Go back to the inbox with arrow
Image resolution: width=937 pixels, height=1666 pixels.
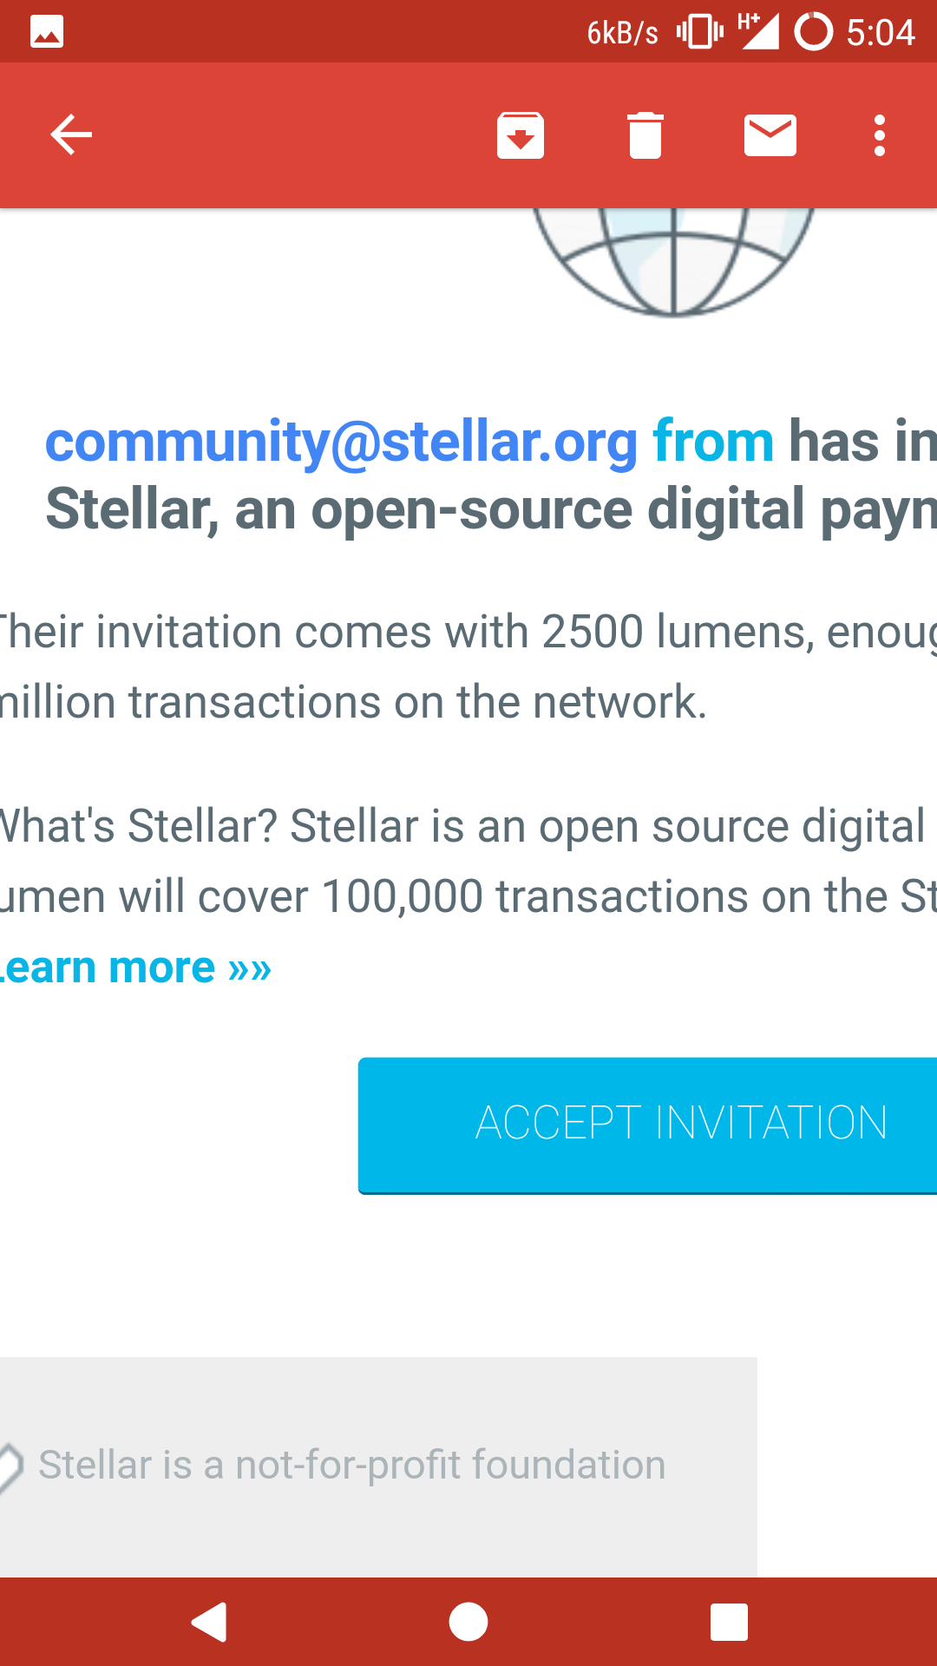click(x=71, y=135)
